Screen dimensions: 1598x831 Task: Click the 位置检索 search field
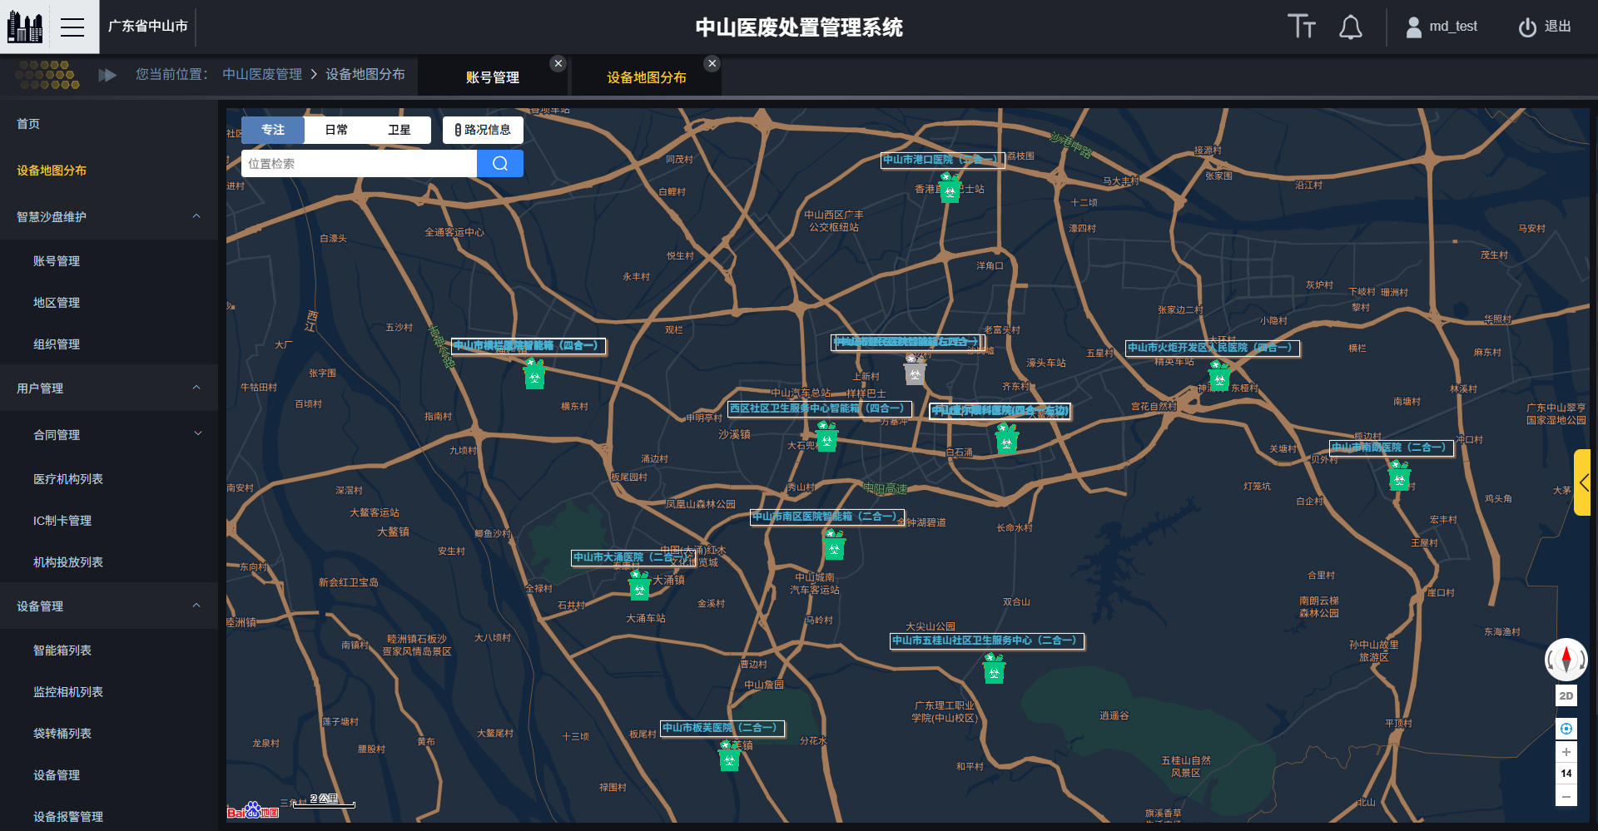tap(359, 164)
